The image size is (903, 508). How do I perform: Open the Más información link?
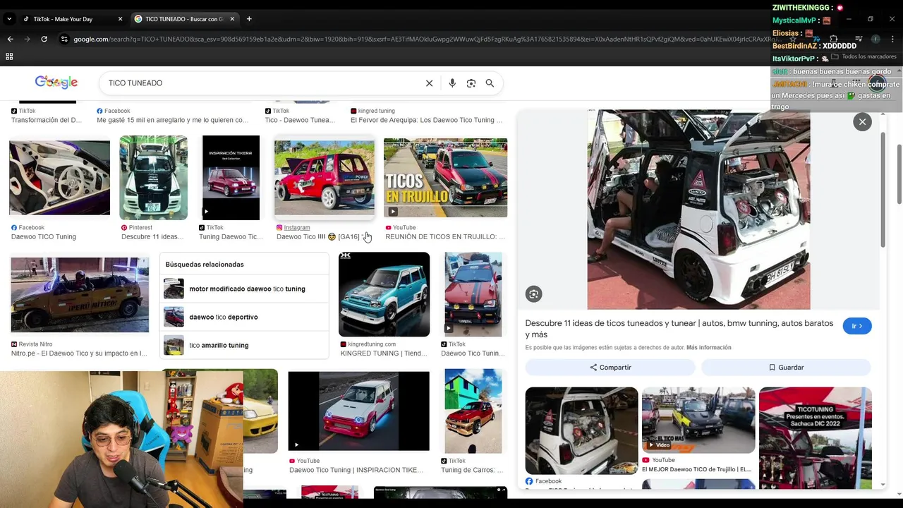coord(708,348)
